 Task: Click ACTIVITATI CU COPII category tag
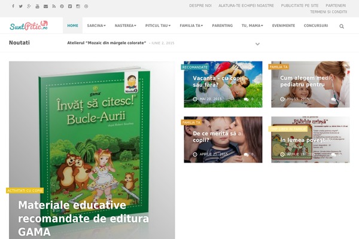pyautogui.click(x=25, y=191)
